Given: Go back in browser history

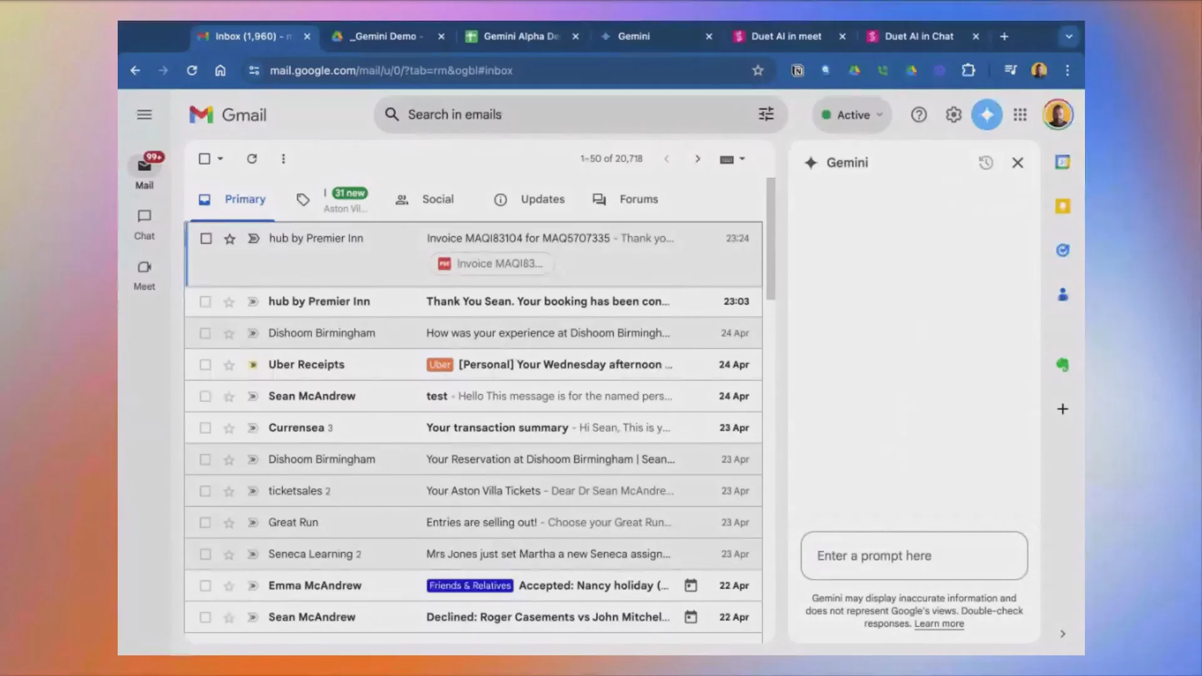Looking at the screenshot, I should point(135,71).
